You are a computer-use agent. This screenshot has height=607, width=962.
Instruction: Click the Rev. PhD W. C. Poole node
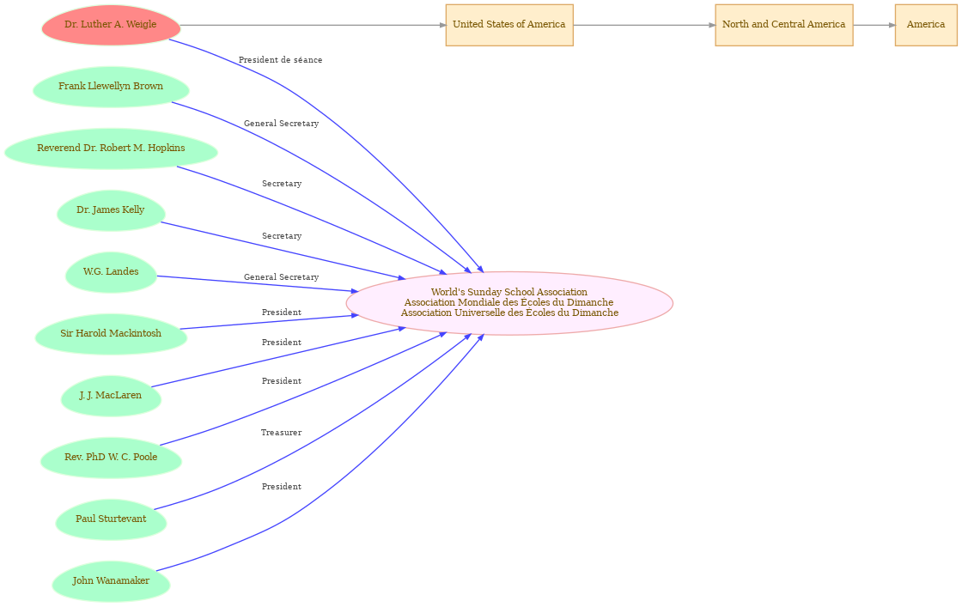111,458
